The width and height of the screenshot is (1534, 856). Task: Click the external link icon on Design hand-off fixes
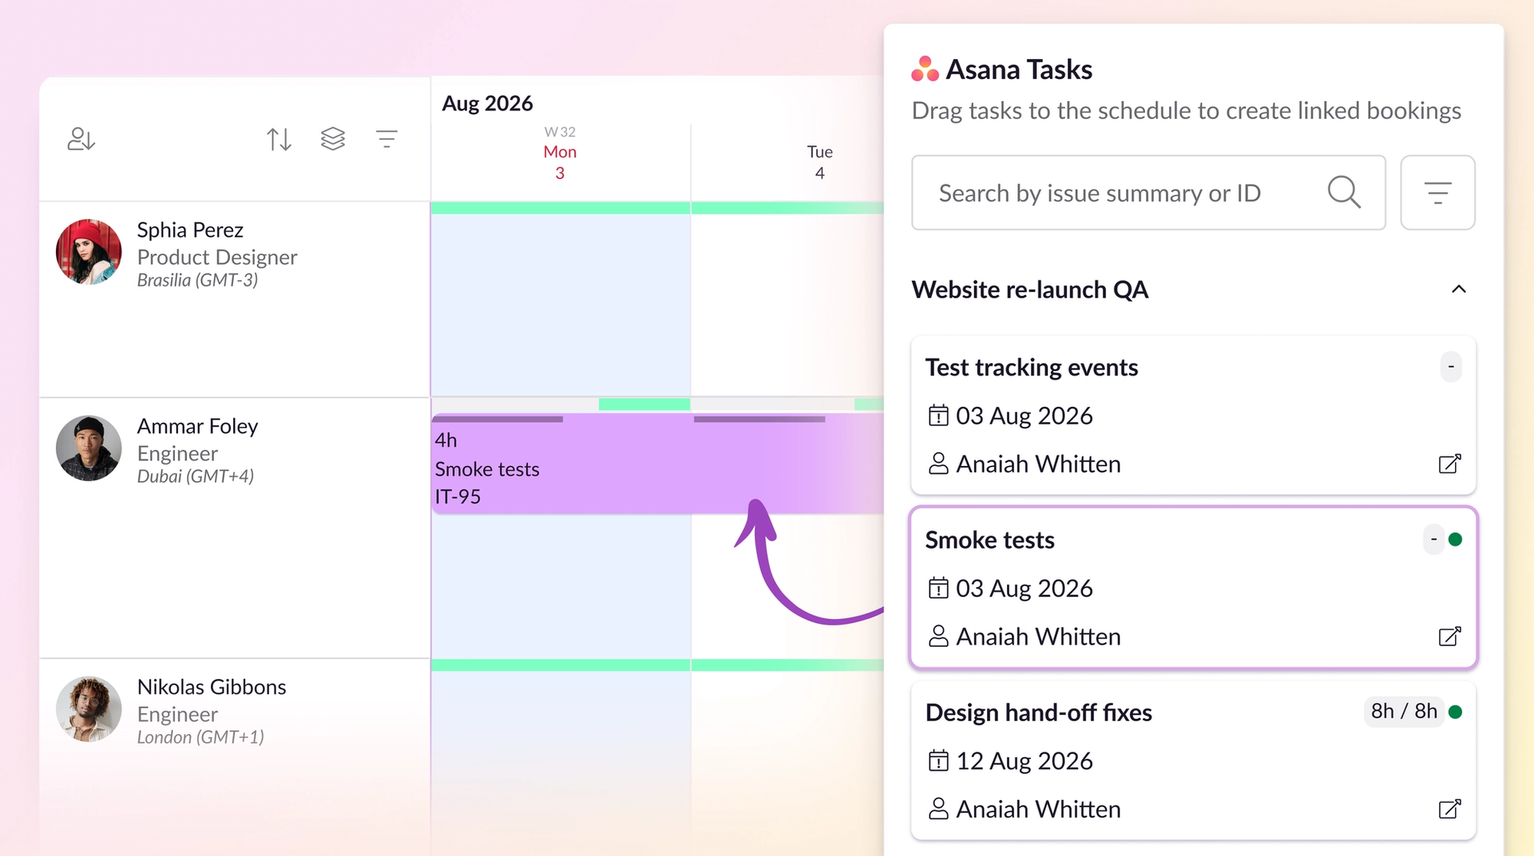tap(1450, 808)
